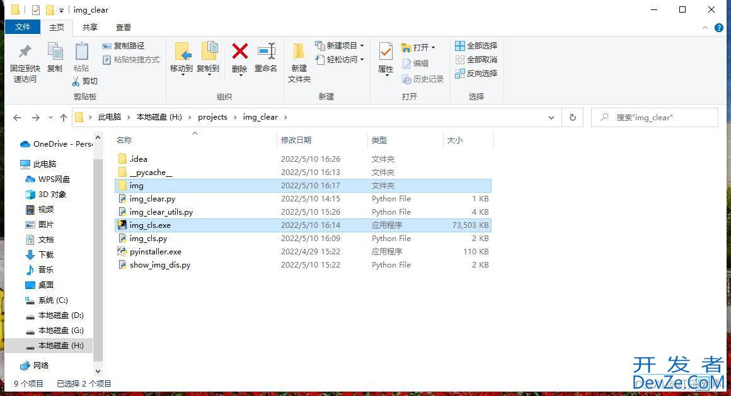Screen dimensions: 731x396
Task: Click 本地磁盘 (H:) in the address breadcrumb
Action: pyautogui.click(x=159, y=117)
